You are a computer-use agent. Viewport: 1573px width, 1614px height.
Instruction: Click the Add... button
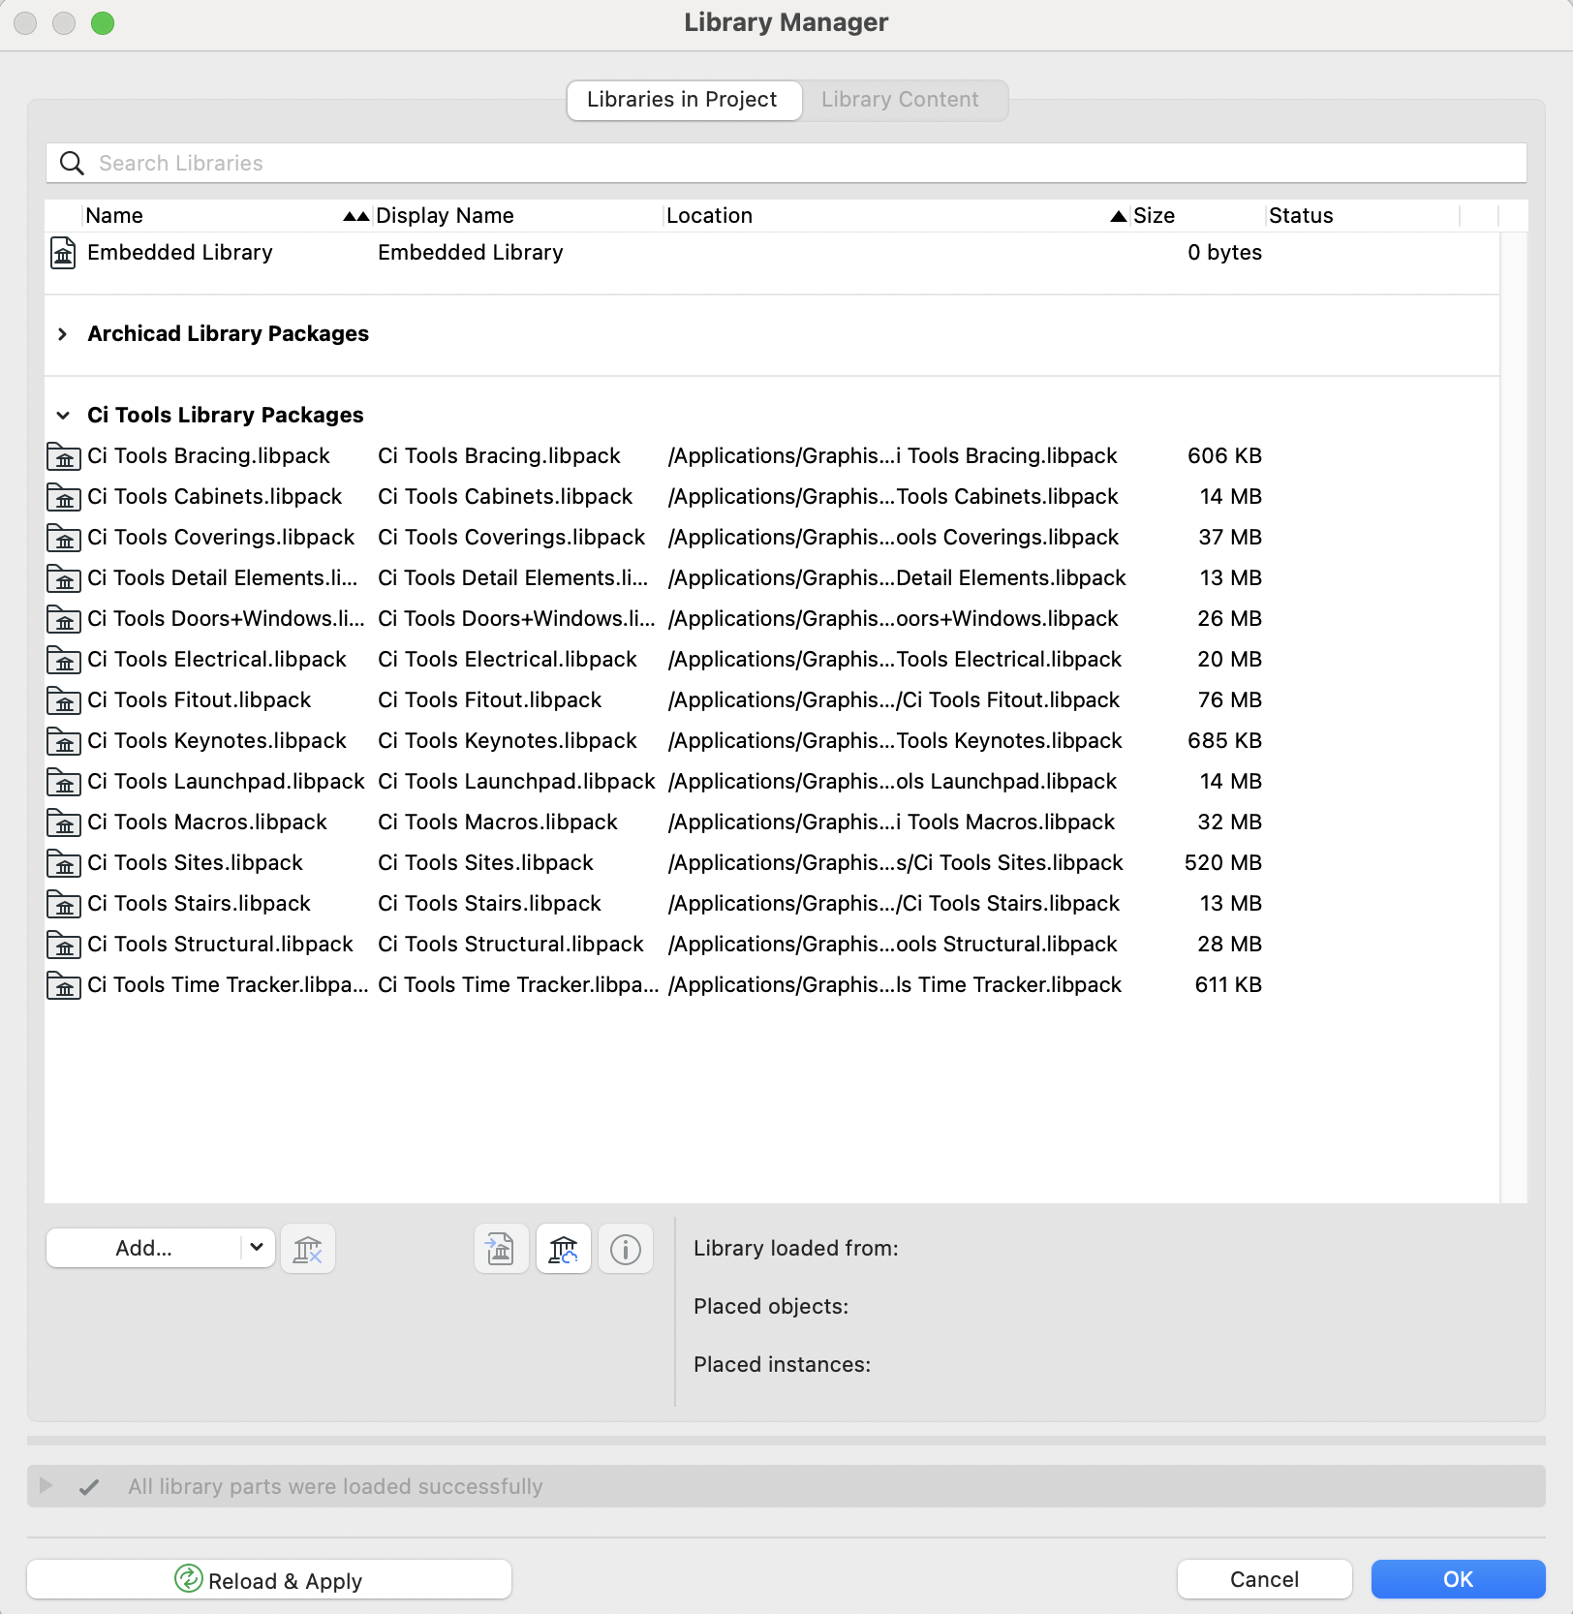tap(143, 1248)
